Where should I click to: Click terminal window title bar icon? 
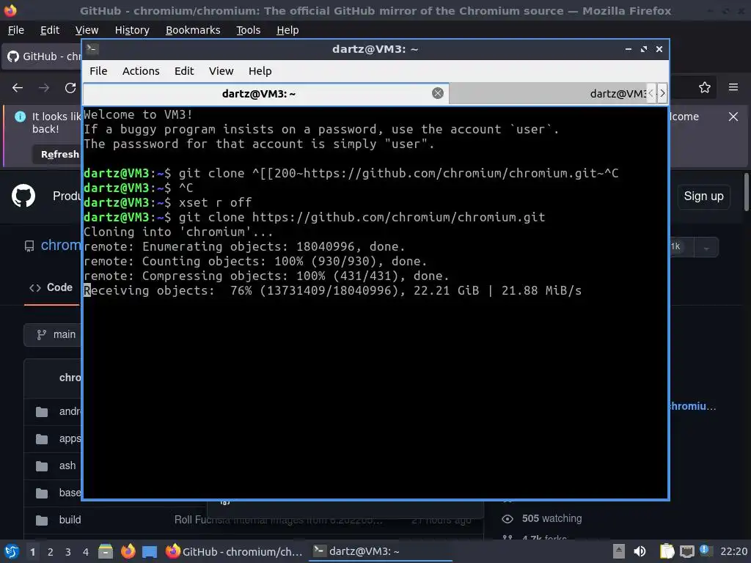coord(92,49)
